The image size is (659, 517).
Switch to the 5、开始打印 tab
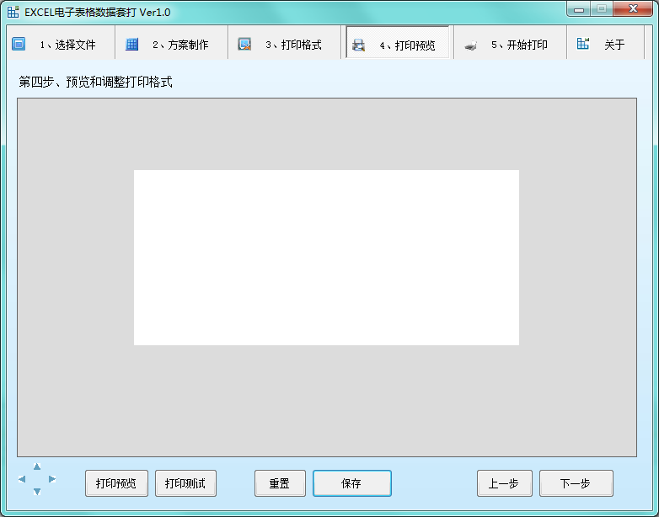[x=510, y=42]
